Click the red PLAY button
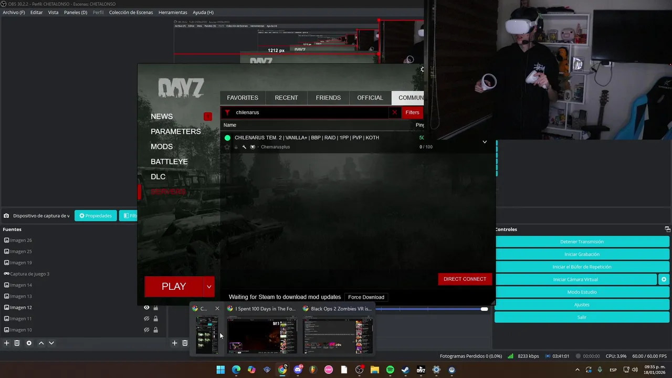The image size is (672, 378). 174,287
